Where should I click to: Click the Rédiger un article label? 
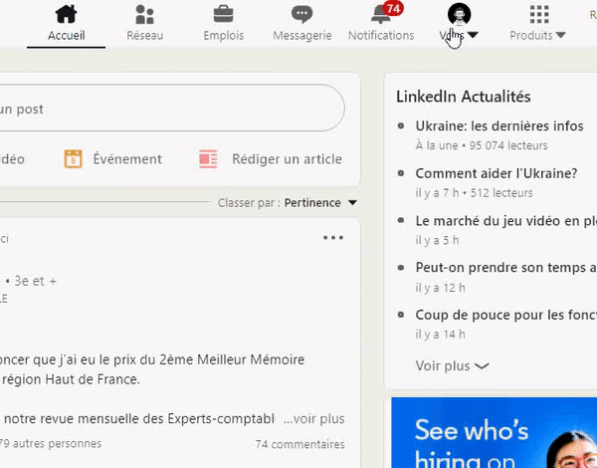pyautogui.click(x=288, y=159)
